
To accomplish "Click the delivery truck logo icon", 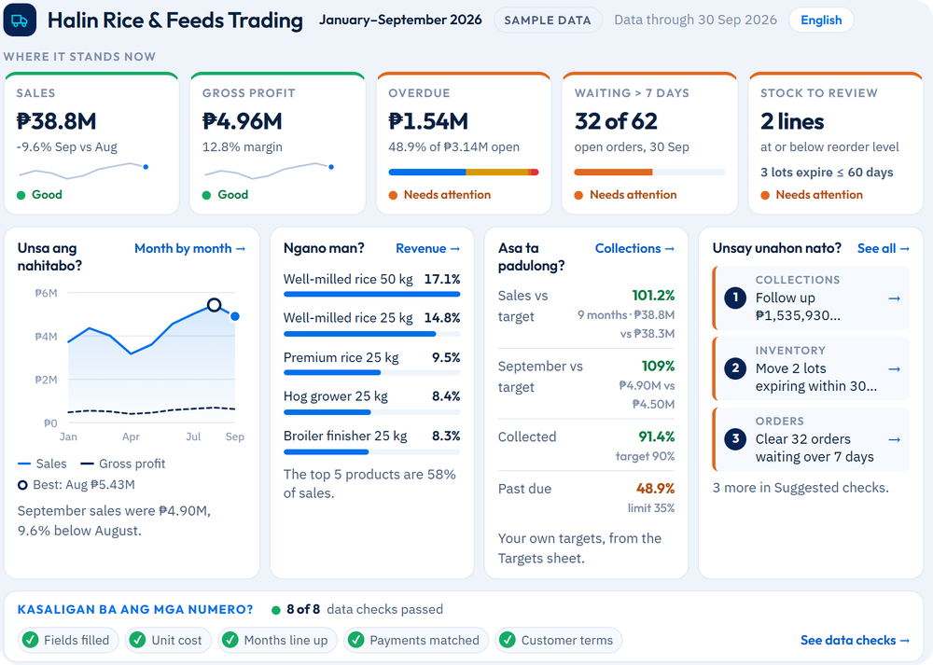I will click(x=20, y=21).
